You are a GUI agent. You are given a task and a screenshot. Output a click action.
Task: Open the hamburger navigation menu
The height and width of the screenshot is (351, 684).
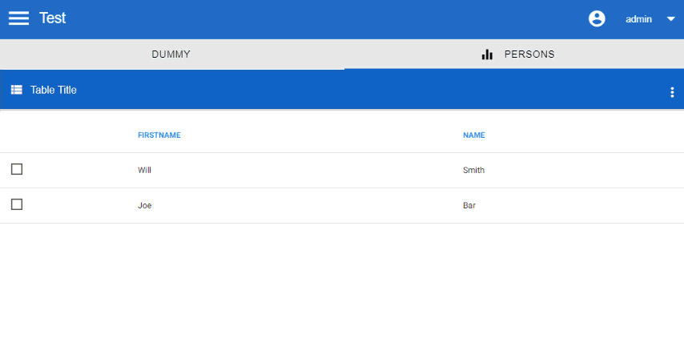click(x=18, y=18)
